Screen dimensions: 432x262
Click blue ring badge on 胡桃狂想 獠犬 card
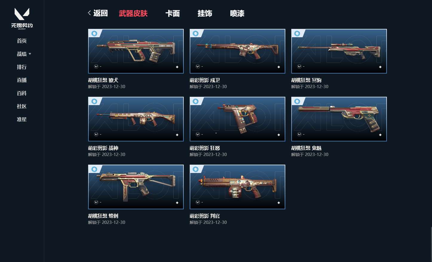(x=94, y=34)
